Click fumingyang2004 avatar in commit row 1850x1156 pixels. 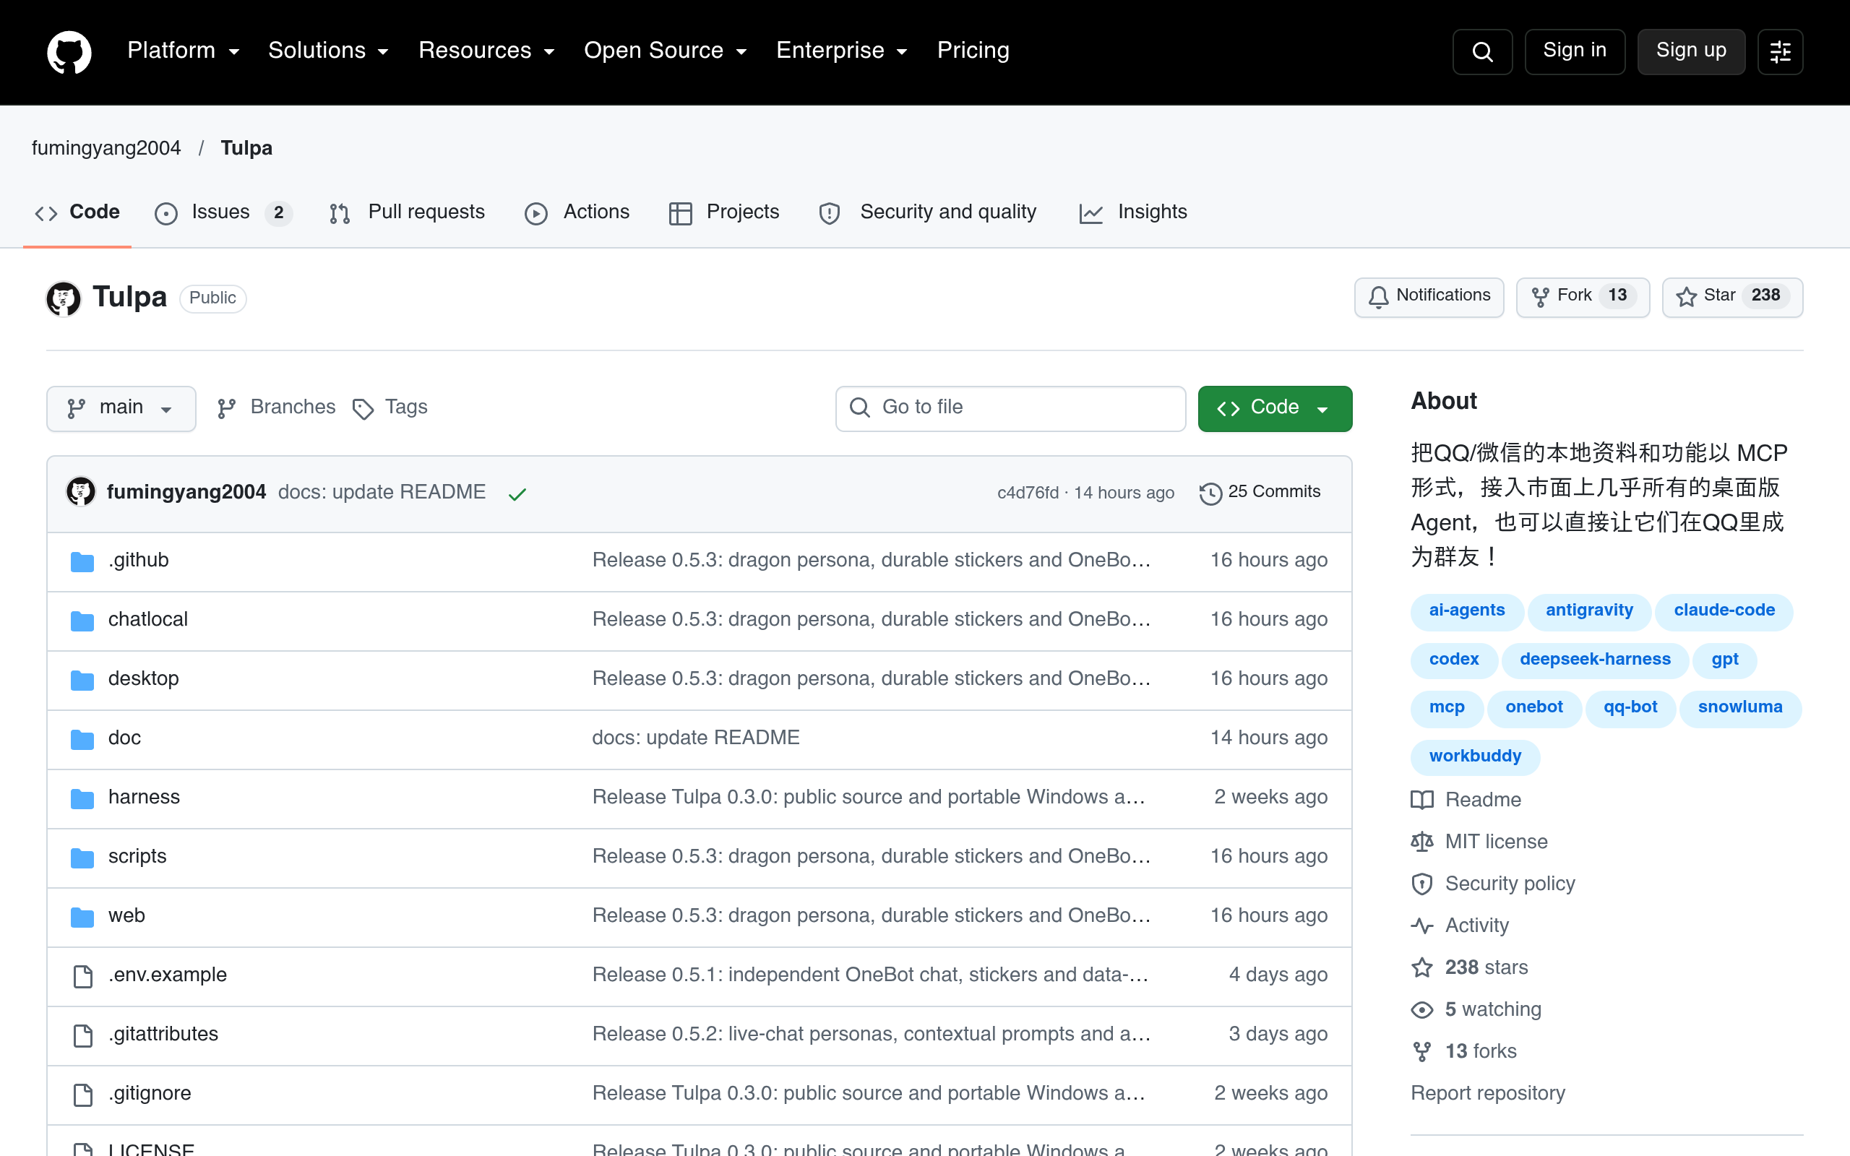(x=81, y=491)
